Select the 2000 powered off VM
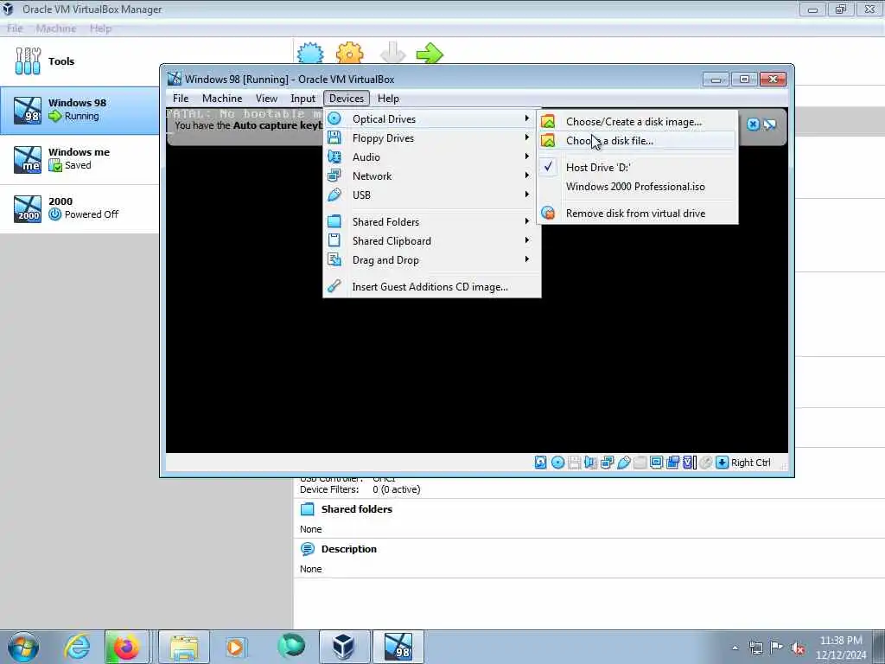This screenshot has width=885, height=664. pos(80,209)
